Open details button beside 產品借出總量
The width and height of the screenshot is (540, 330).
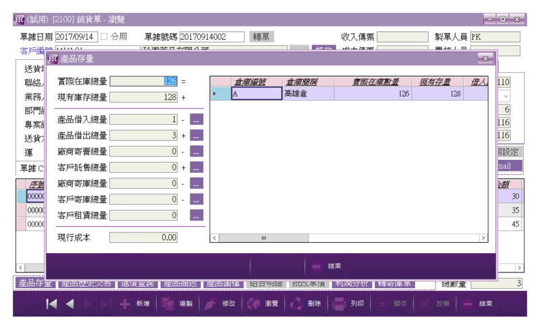point(196,136)
